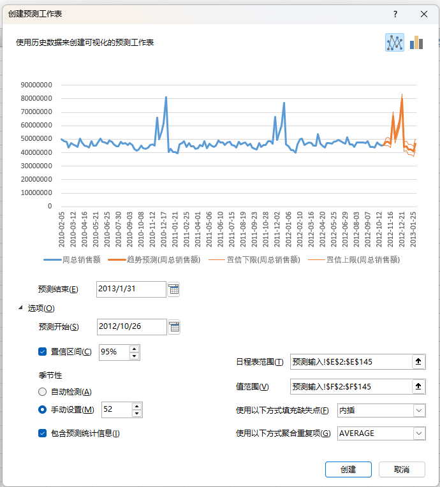The height and width of the screenshot is (487, 440).
Task: Toggle the 包含预测统计信息 checkbox
Action: (x=42, y=433)
